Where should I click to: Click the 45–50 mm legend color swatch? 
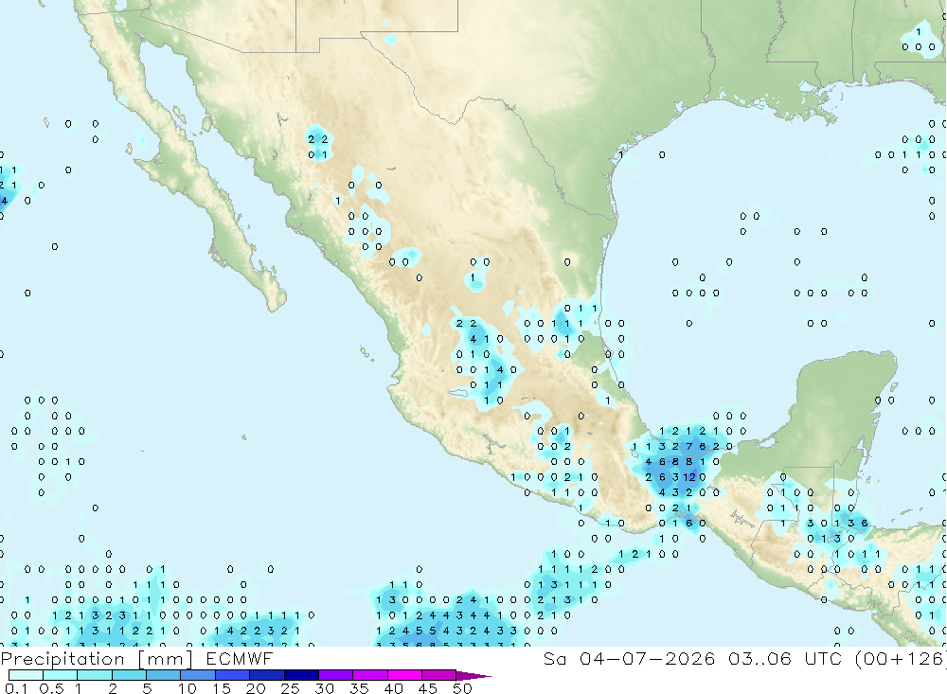pos(438,675)
